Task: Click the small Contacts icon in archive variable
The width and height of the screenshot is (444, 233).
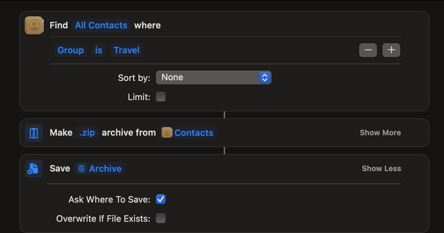Action: point(167,133)
